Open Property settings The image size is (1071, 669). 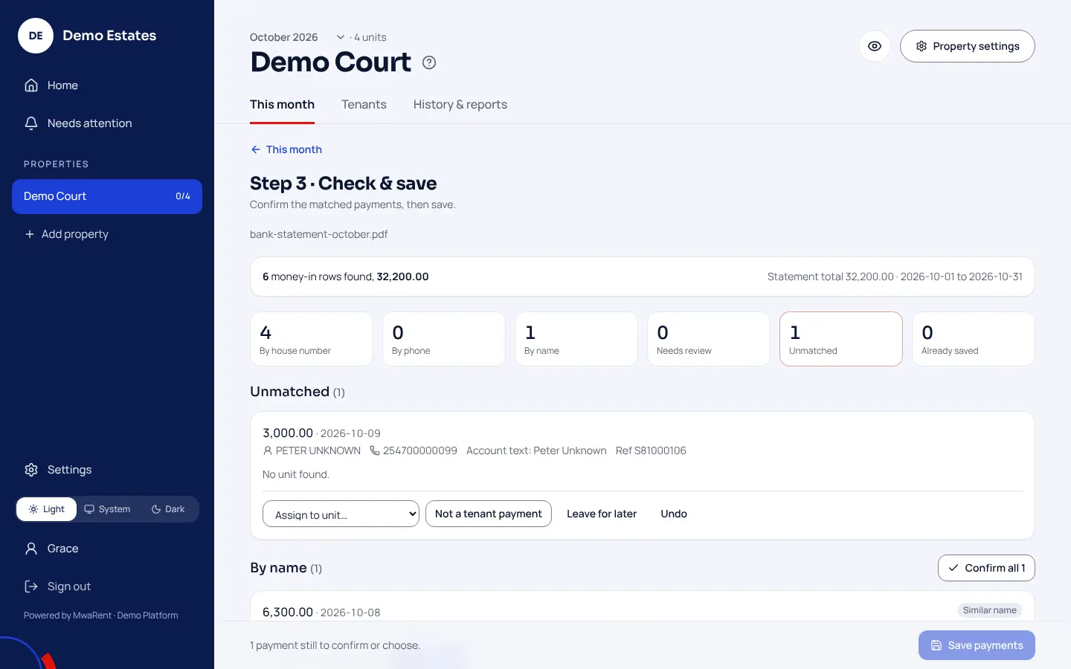[x=967, y=46]
